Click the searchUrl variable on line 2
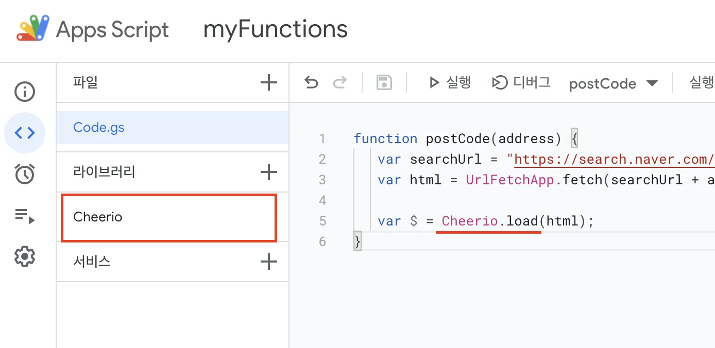The width and height of the screenshot is (715, 348). (x=446, y=160)
